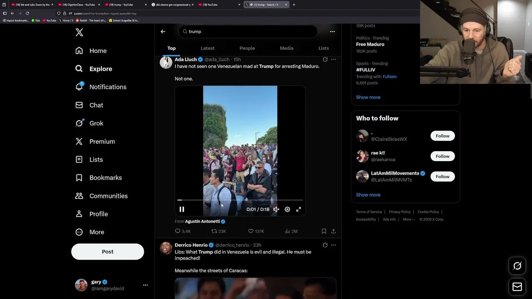Click the back arrow beside search
The width and height of the screenshot is (532, 299).
[163, 32]
